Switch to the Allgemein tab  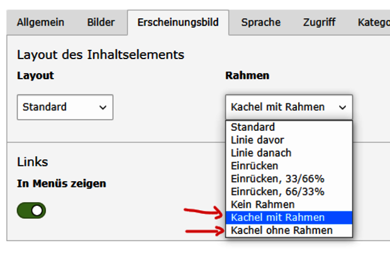click(40, 23)
